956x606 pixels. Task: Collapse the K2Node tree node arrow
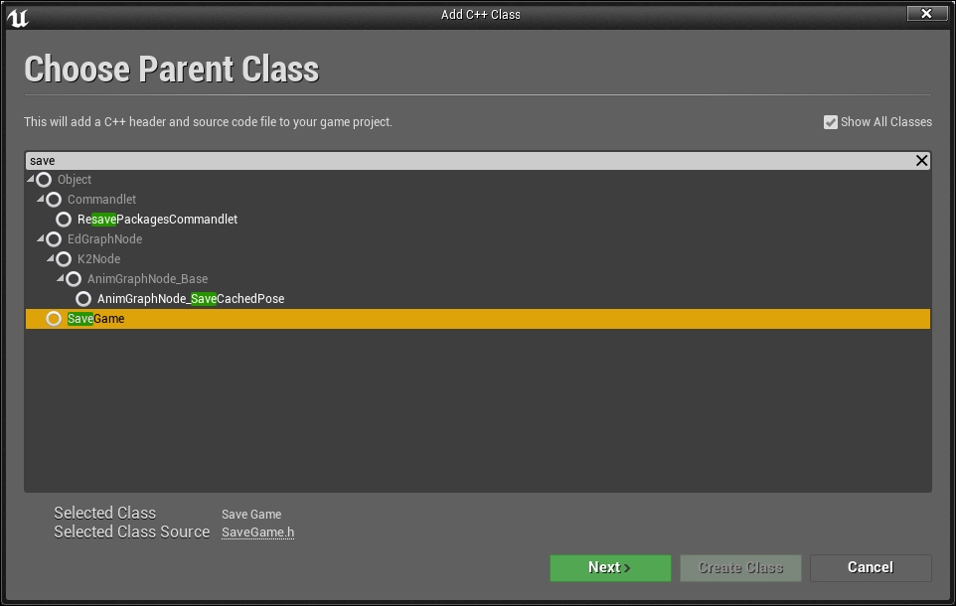pos(51,258)
